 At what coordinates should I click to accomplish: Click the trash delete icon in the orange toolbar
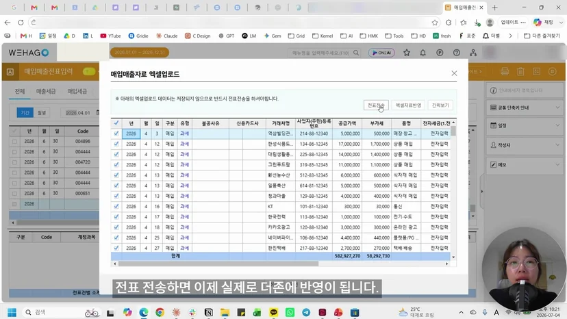pos(520,72)
